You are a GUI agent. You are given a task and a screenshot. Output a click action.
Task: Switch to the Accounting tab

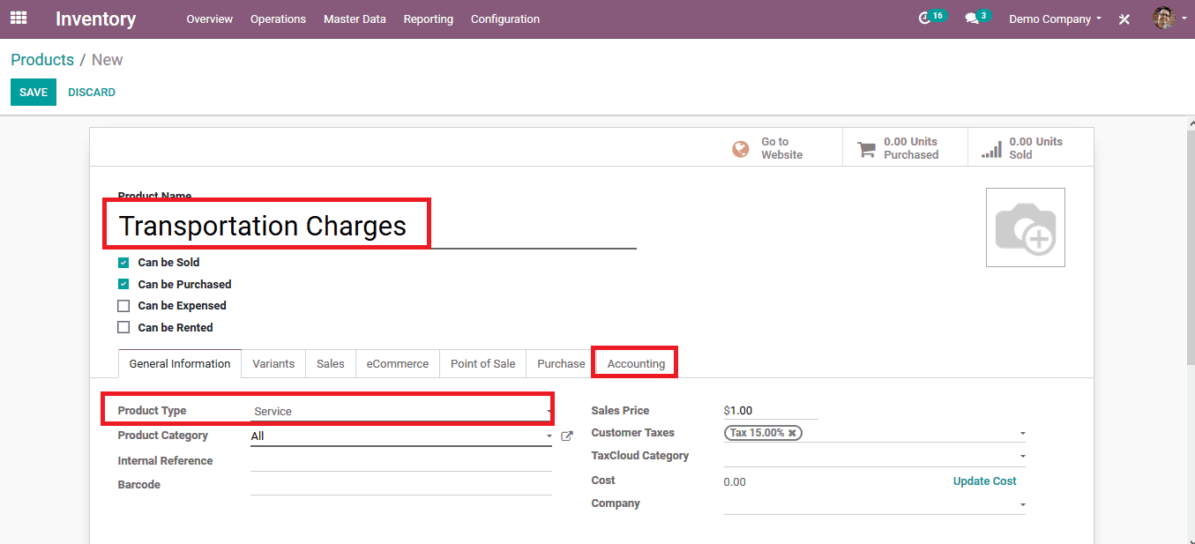pos(636,363)
